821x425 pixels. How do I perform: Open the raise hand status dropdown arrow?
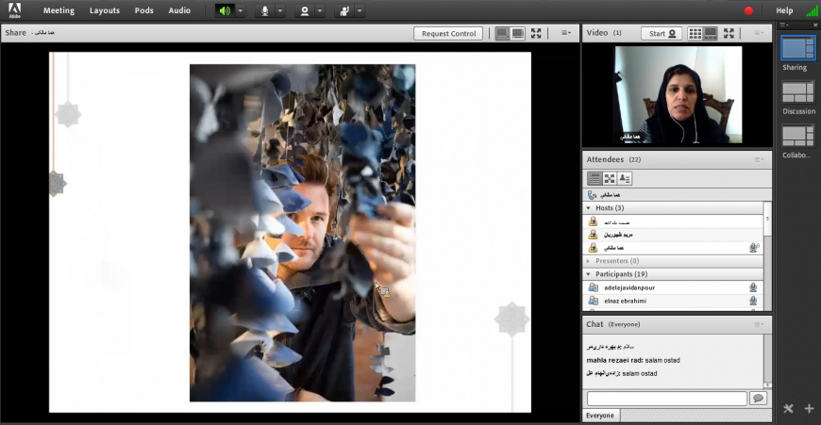360,11
